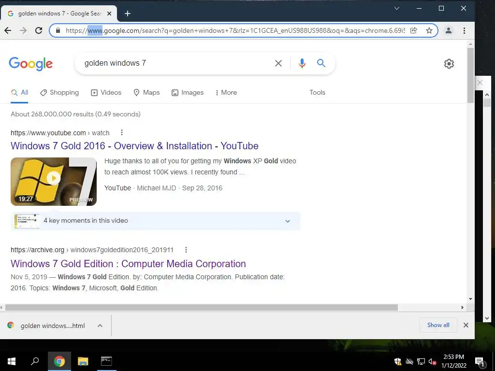Click the key moments preview thumbnail
Viewport: 495px width, 371px height.
click(27, 221)
